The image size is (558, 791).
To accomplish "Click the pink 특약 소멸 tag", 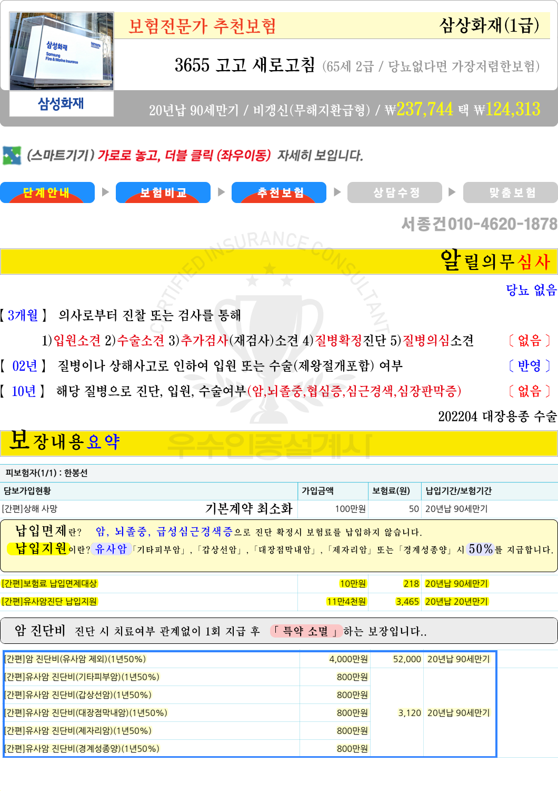I will 305,631.
